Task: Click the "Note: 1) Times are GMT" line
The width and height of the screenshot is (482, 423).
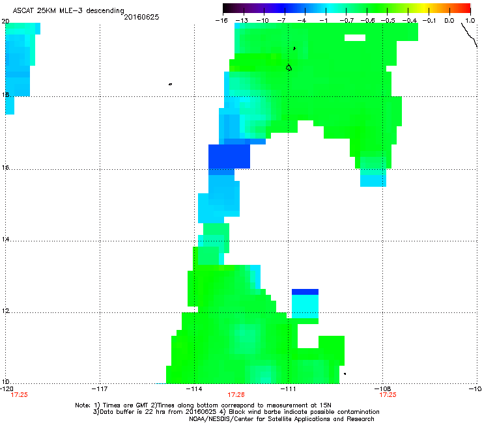Action: (x=203, y=405)
